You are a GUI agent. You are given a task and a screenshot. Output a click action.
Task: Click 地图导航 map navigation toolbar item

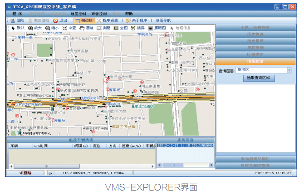[163, 20]
